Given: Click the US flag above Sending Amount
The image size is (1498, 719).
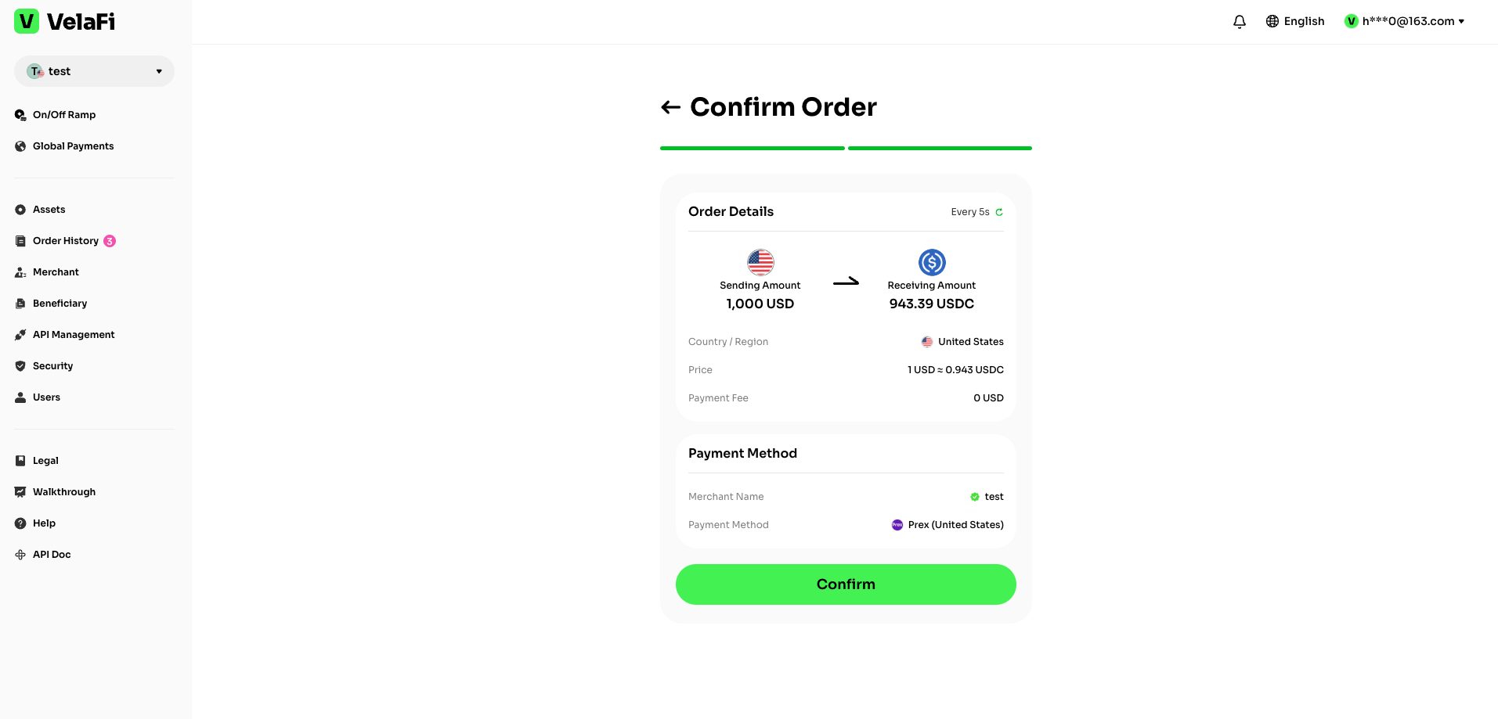Looking at the screenshot, I should click(x=760, y=262).
